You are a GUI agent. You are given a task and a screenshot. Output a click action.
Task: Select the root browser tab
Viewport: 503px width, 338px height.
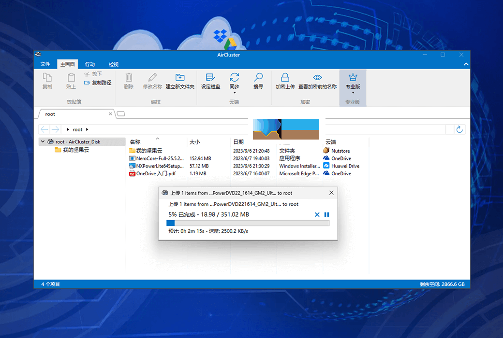75,114
